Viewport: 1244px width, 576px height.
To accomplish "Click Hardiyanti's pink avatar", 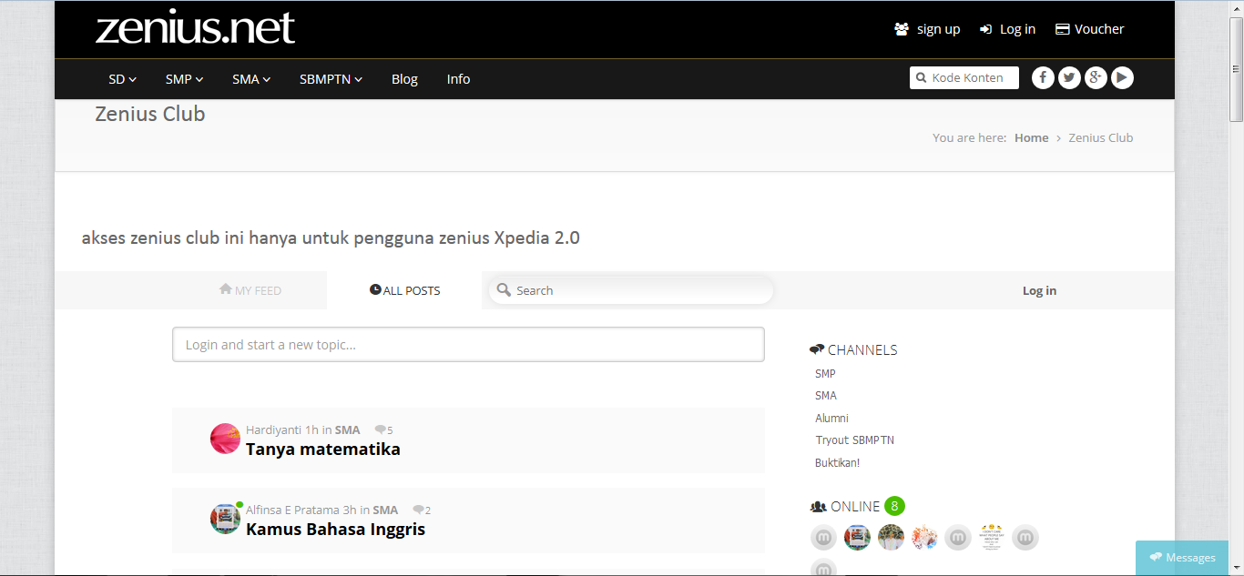I will (x=225, y=439).
